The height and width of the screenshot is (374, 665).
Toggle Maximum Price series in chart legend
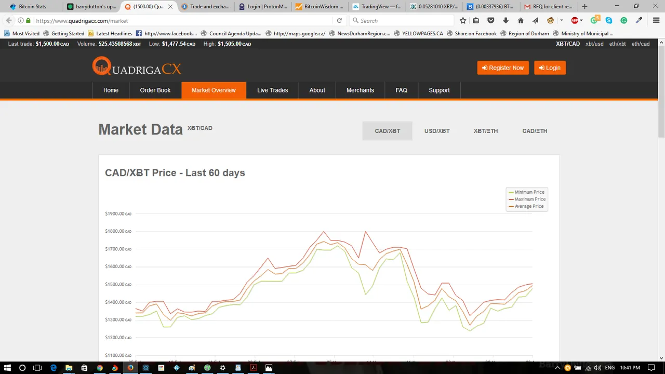pyautogui.click(x=527, y=199)
